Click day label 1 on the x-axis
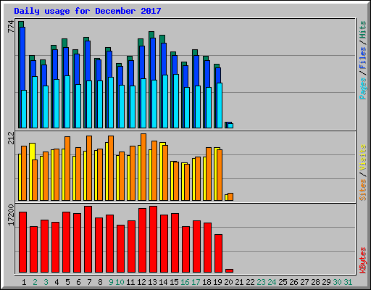 pyautogui.click(x=24, y=282)
